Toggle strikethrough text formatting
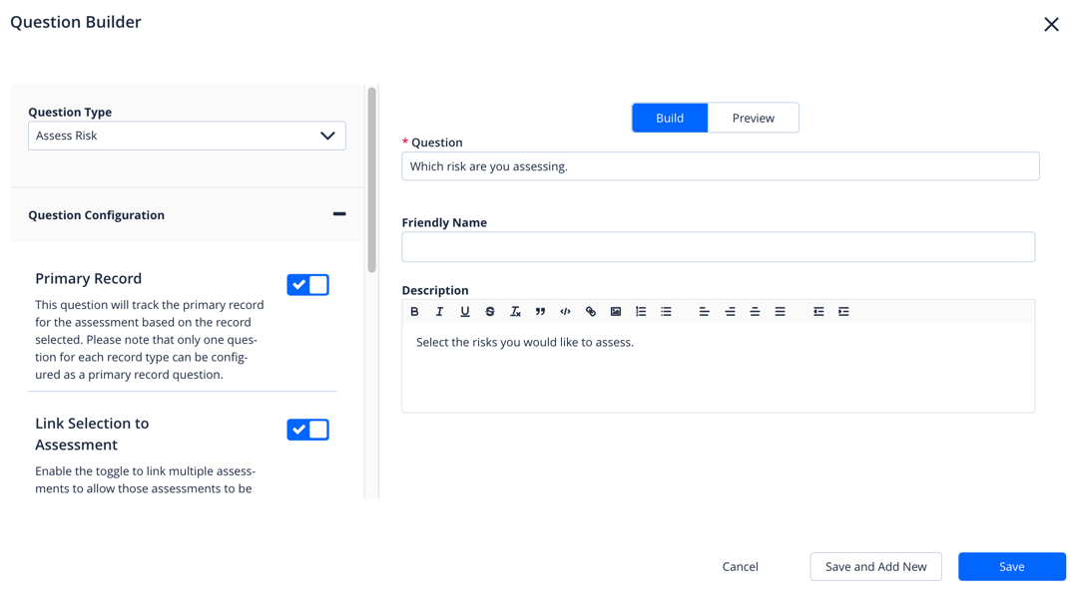Screen dimensions: 1074x595 coord(490,312)
